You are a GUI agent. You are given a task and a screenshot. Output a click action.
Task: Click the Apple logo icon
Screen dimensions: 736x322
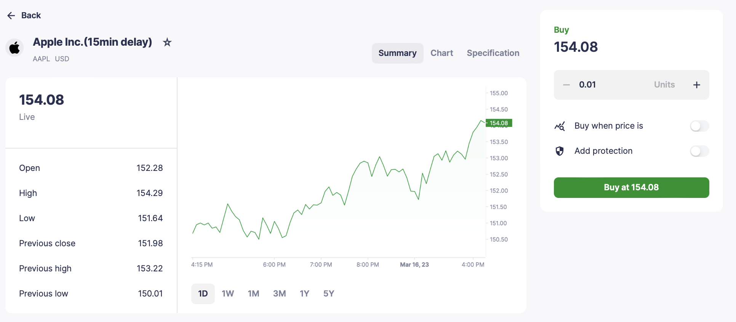pos(14,48)
